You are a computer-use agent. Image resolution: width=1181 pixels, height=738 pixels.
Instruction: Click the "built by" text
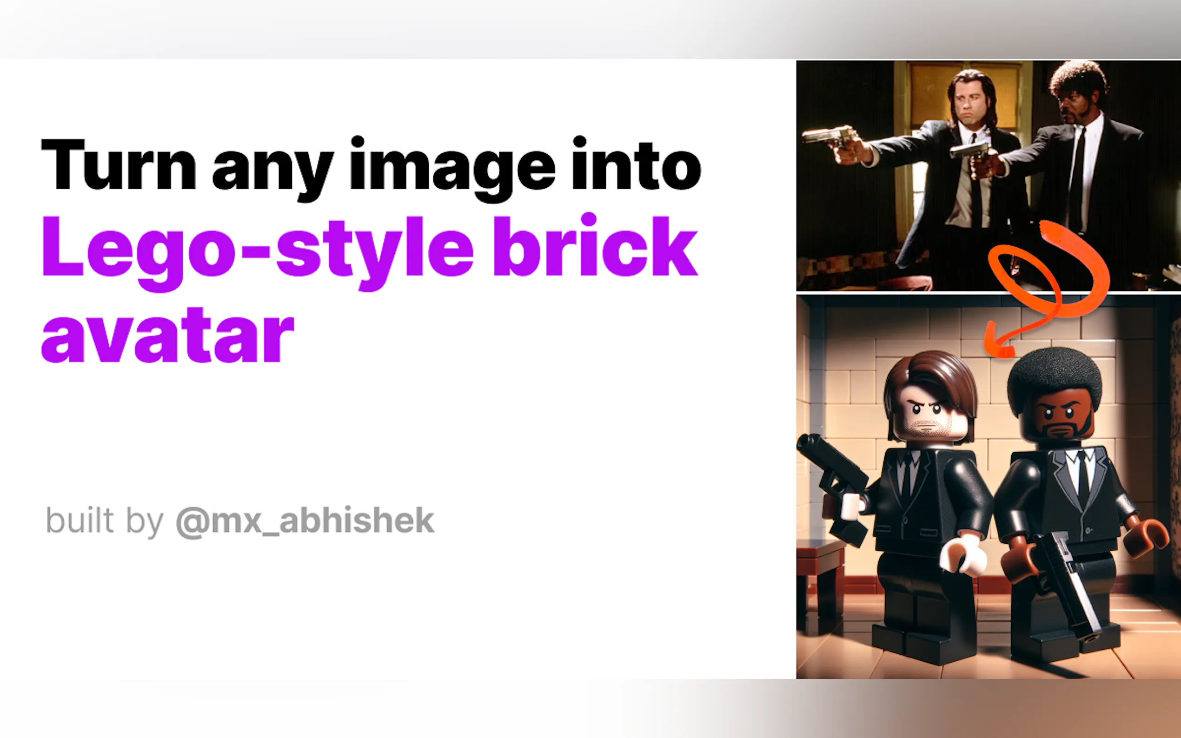point(105,522)
